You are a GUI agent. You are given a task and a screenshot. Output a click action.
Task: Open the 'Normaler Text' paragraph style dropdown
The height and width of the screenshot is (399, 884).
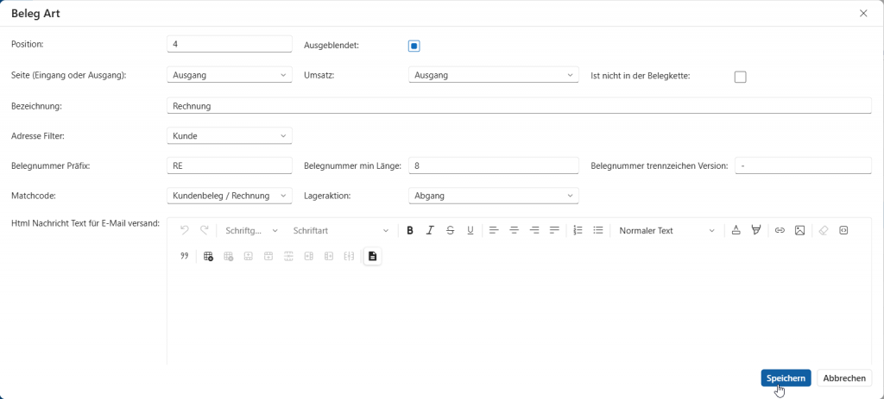pyautogui.click(x=666, y=230)
